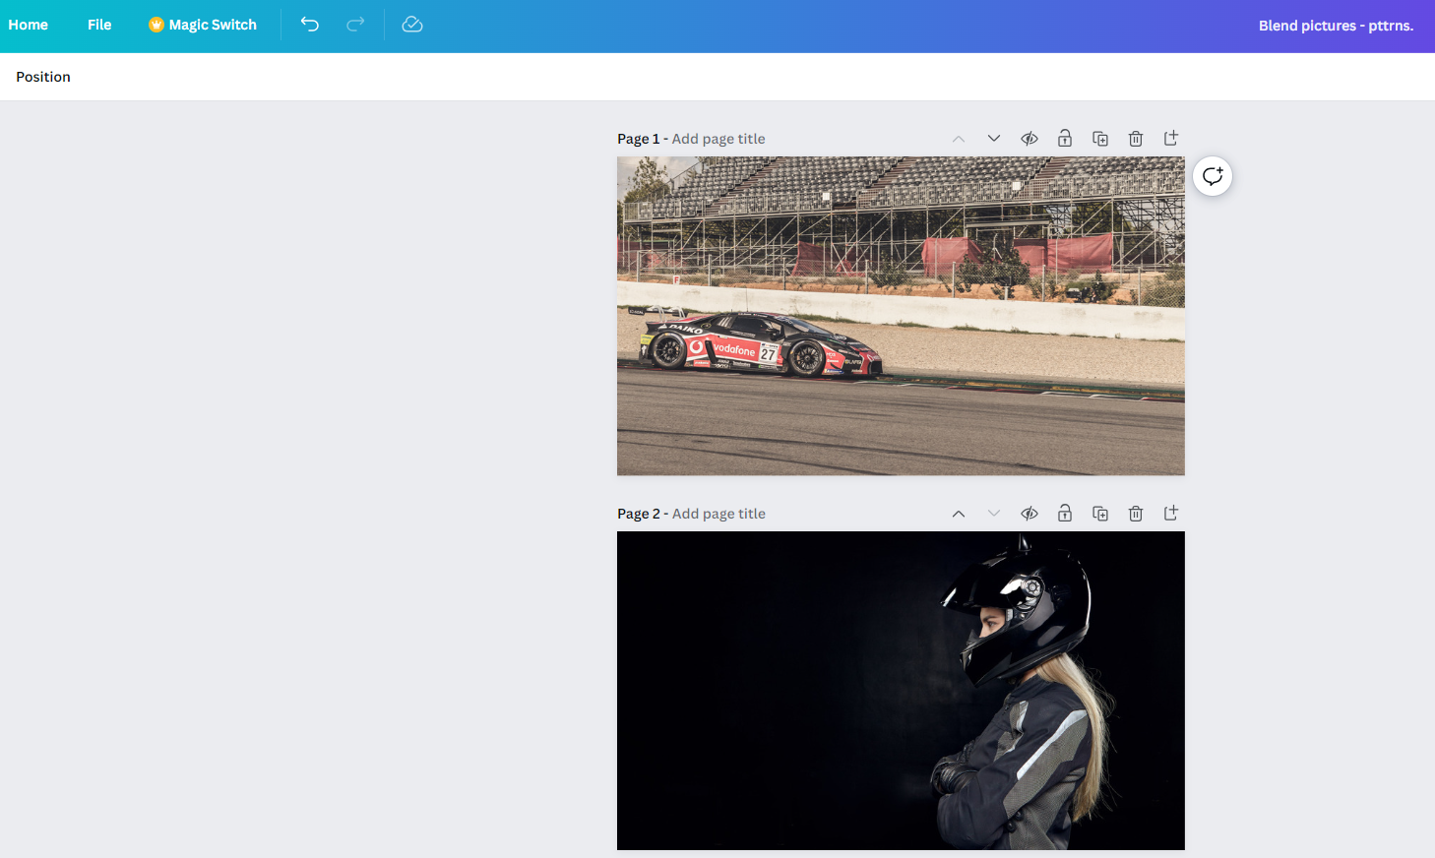This screenshot has height=858, width=1435.
Task: Duplicate Page 2
Action: click(1100, 514)
